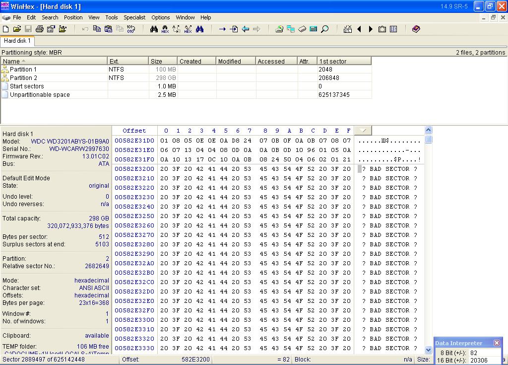Click the grayed Save diskette icon
Screen dimensions: 508x365
[28, 29]
